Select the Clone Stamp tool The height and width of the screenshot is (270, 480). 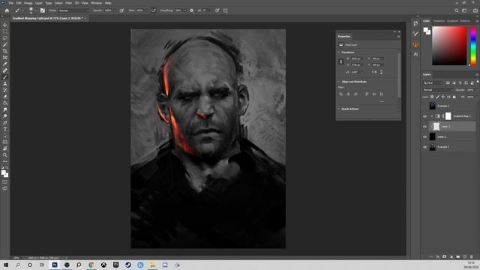pyautogui.click(x=5, y=83)
